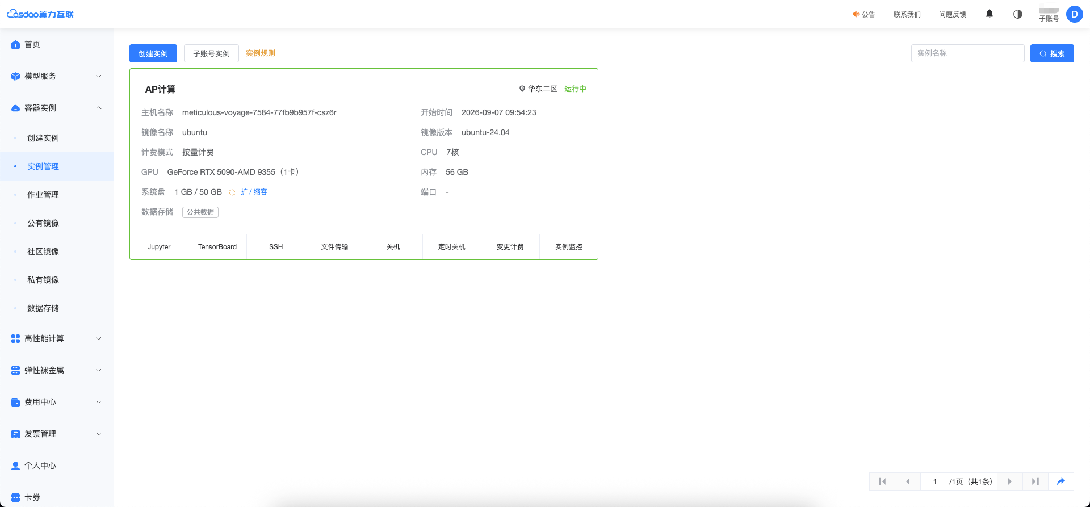Open 作业管理 sidebar item
Image resolution: width=1090 pixels, height=507 pixels.
(57, 195)
